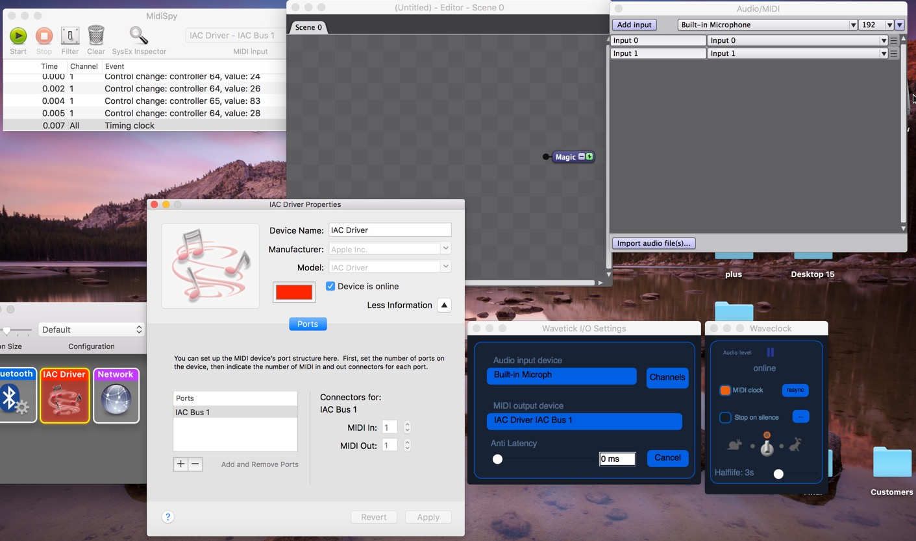This screenshot has height=541, width=916.
Task: Start MIDI capture in MidiSpy
Action: pos(18,36)
